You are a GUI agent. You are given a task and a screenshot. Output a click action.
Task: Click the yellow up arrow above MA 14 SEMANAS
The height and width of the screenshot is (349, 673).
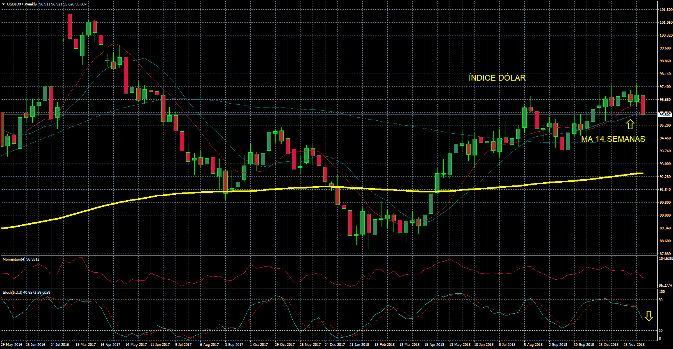(x=630, y=124)
